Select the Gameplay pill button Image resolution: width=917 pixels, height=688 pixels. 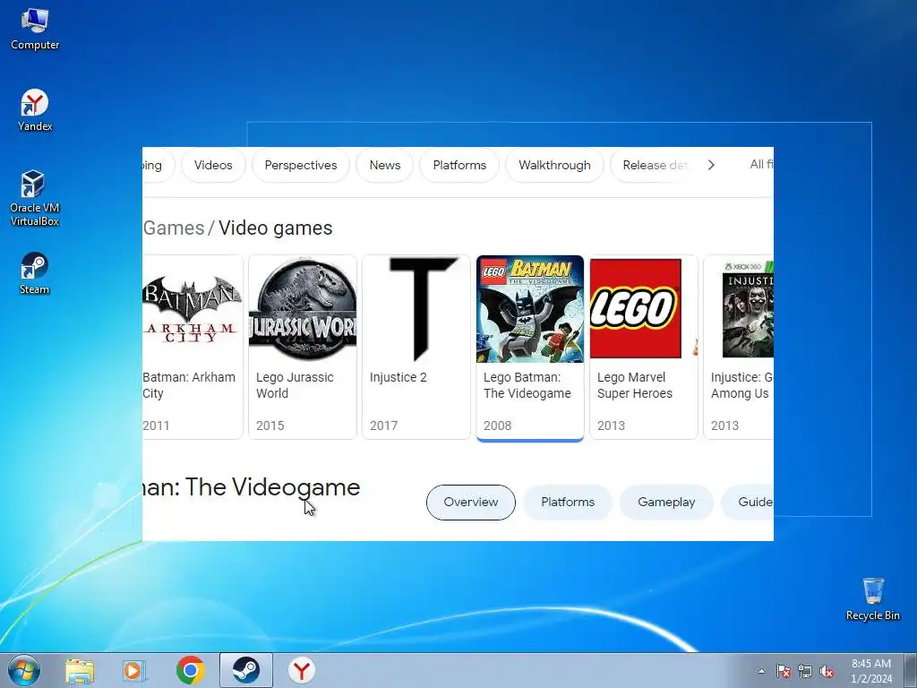coord(666,502)
